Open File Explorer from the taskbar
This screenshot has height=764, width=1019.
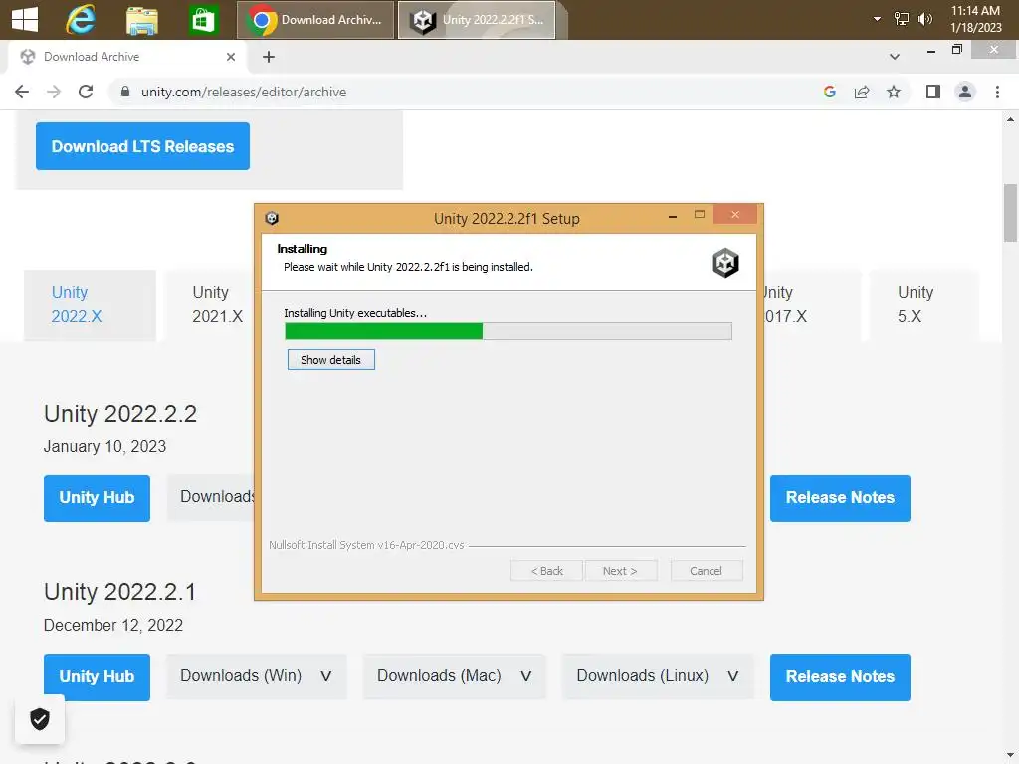coord(141,20)
